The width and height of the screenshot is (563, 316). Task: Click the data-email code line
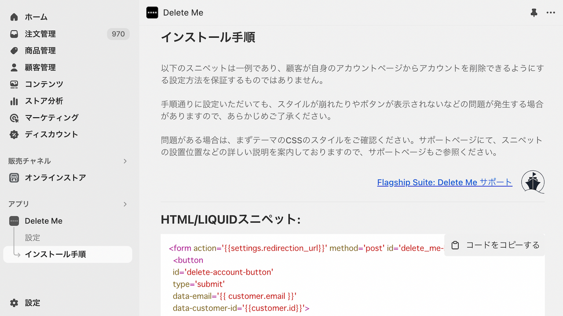pyautogui.click(x=235, y=296)
